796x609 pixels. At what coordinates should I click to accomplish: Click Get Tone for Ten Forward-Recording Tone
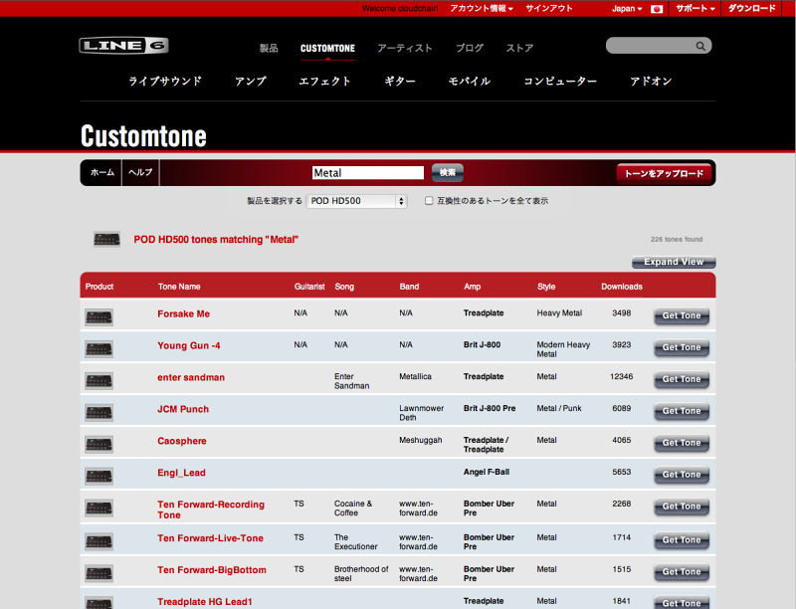(x=682, y=507)
